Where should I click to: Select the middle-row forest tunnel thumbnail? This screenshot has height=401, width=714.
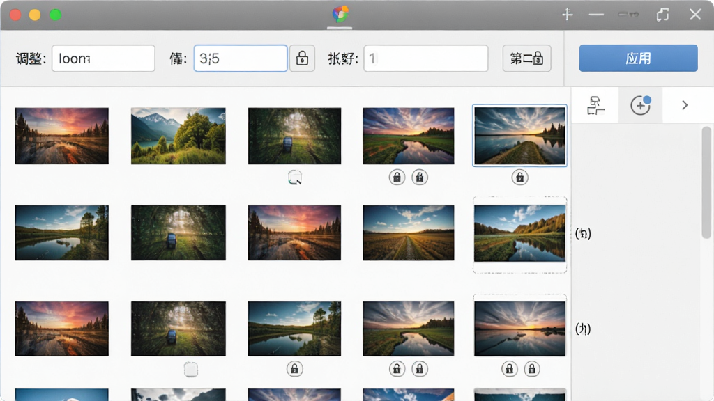pos(178,233)
